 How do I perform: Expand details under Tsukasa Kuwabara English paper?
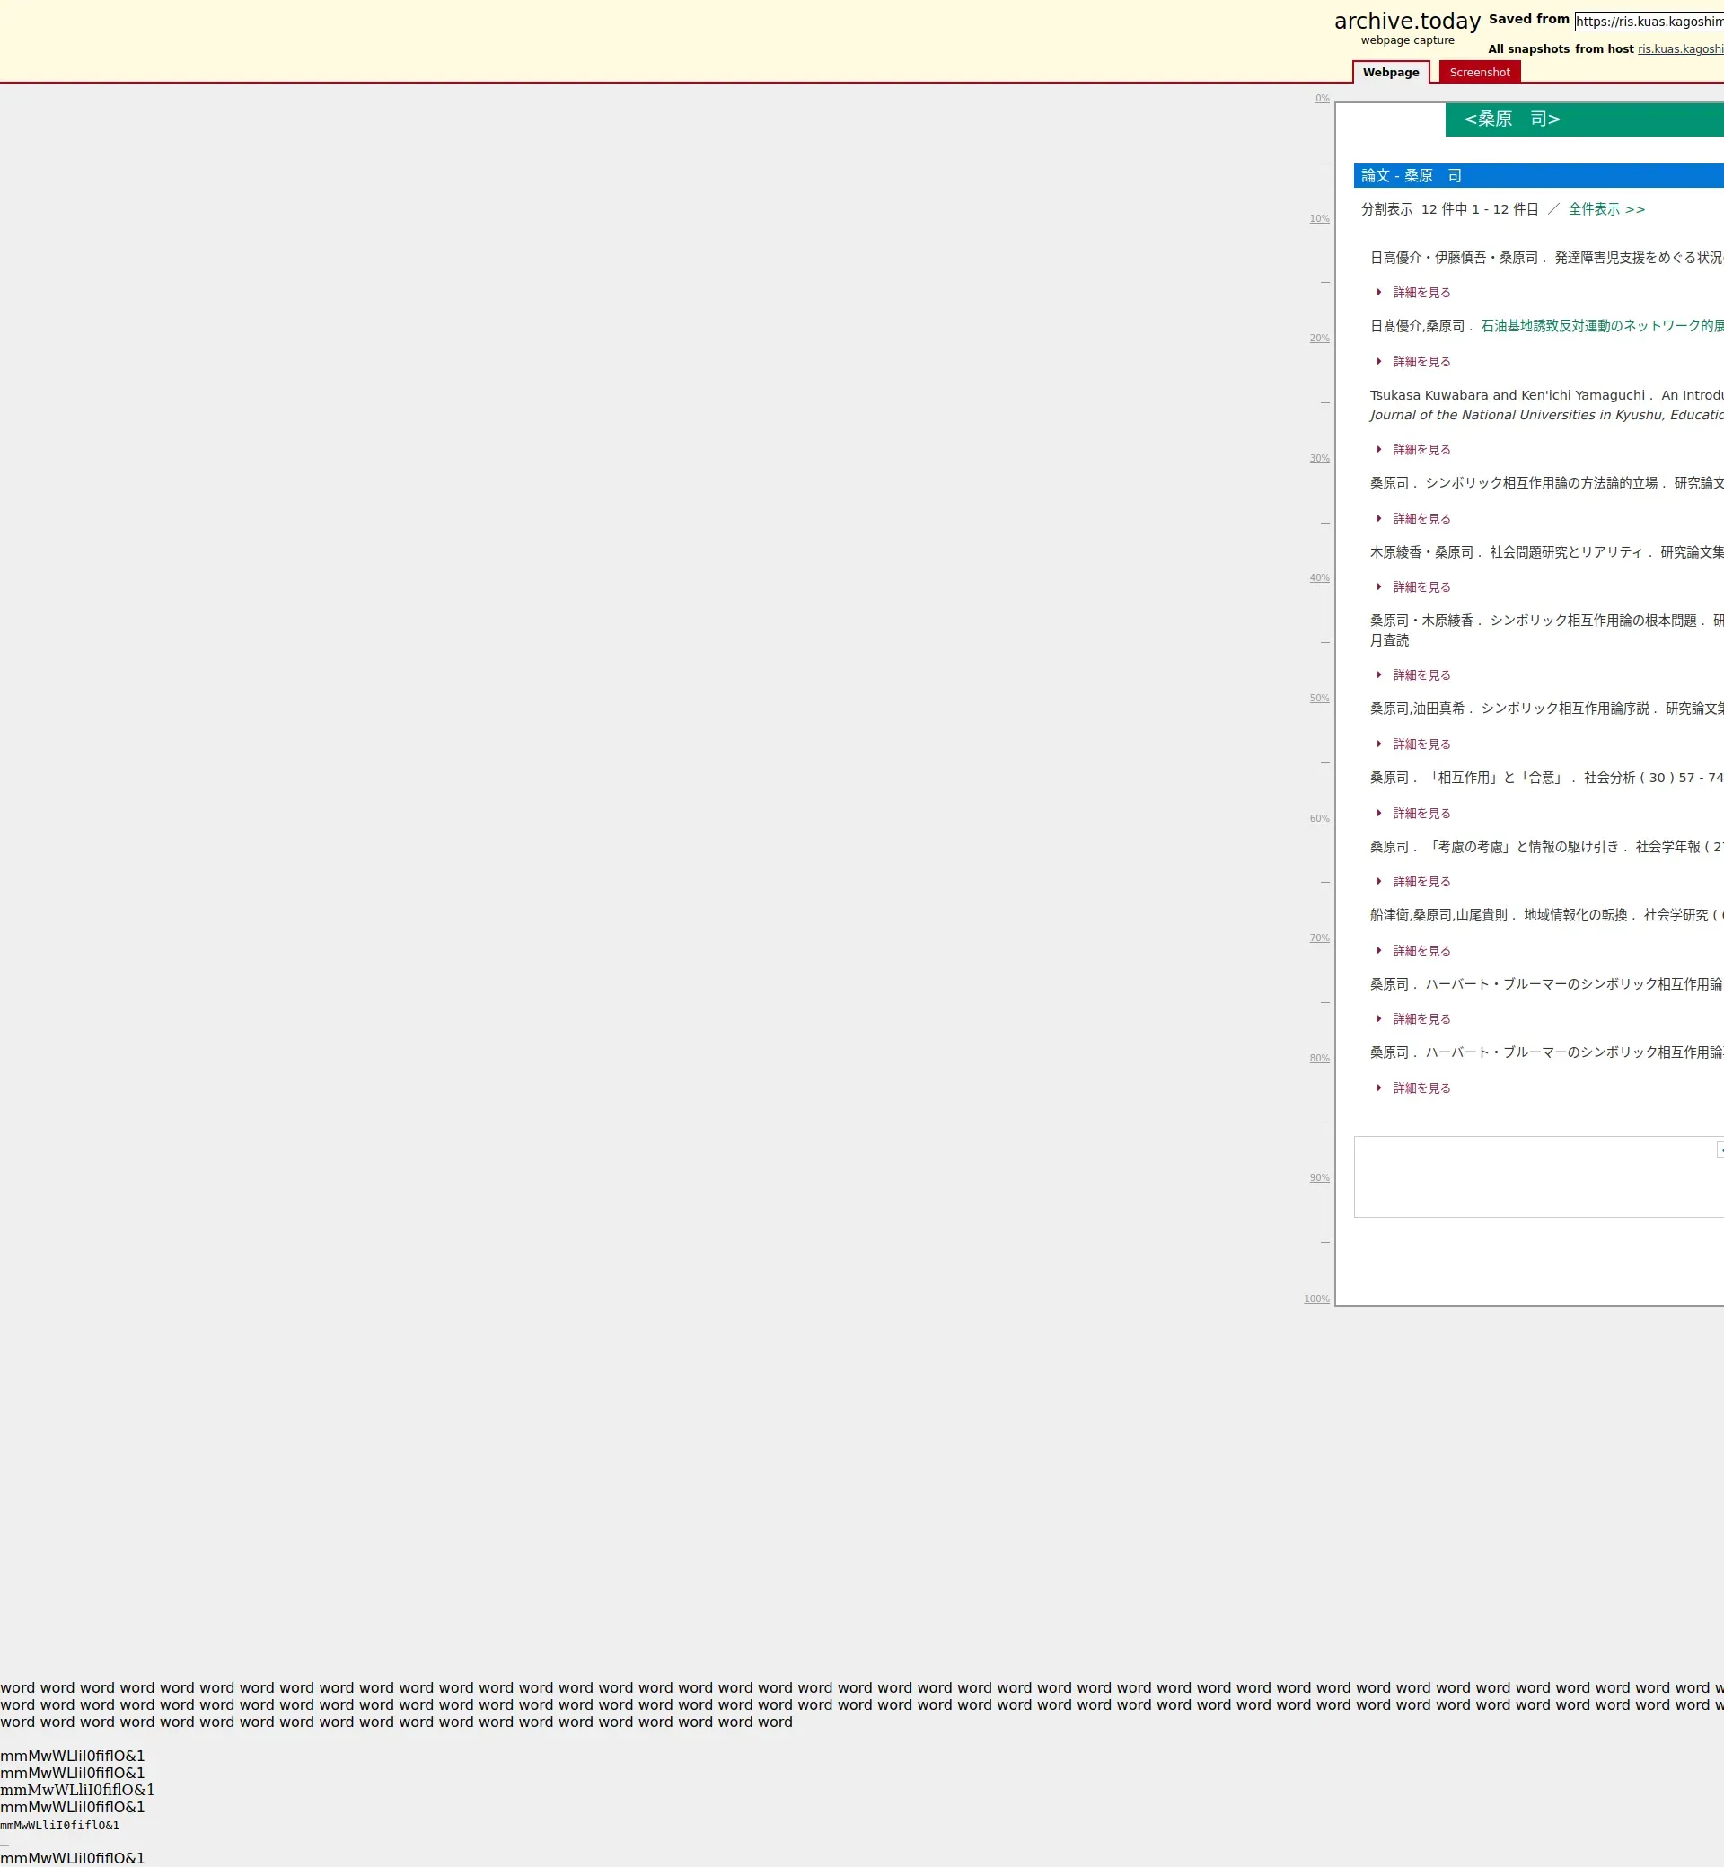coord(1421,450)
